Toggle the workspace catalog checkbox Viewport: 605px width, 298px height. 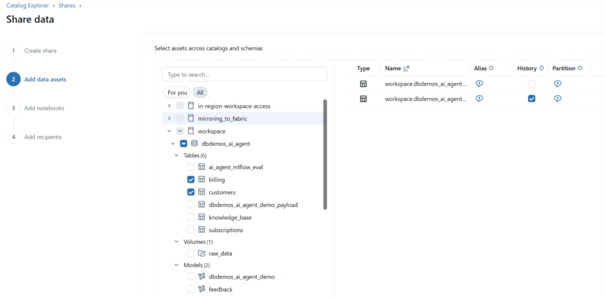point(180,132)
